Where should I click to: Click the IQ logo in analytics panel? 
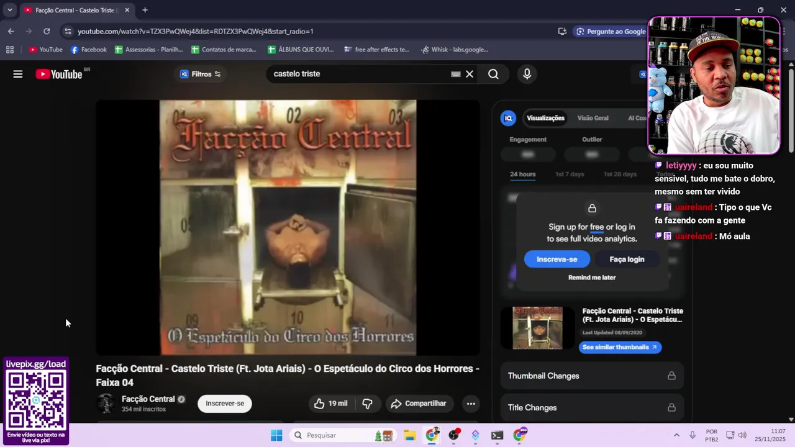coord(508,118)
